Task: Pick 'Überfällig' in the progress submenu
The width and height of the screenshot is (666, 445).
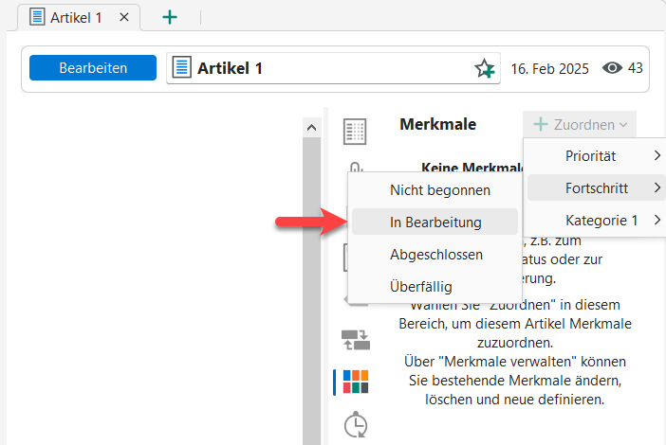Action: point(420,286)
